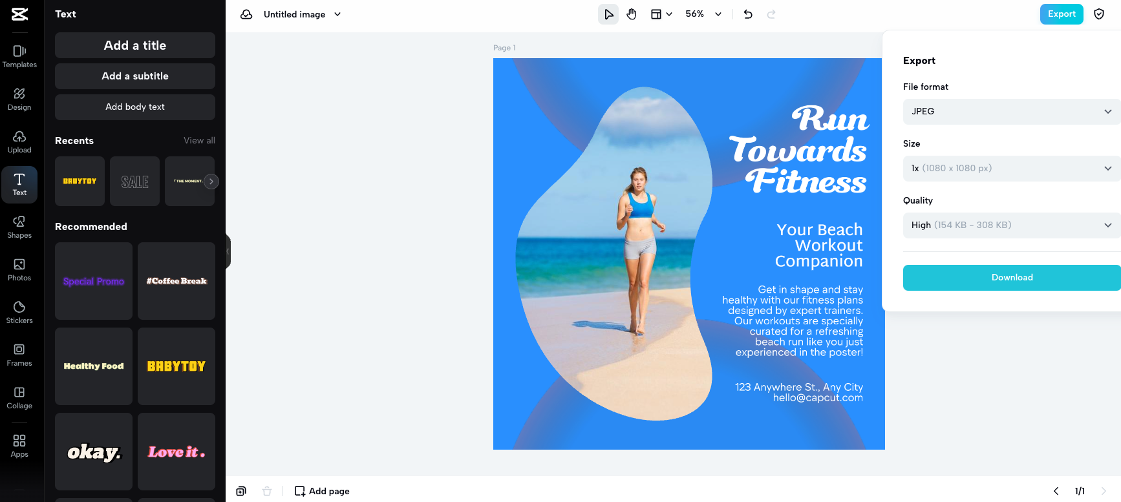Open the Collage panel

coord(19,397)
